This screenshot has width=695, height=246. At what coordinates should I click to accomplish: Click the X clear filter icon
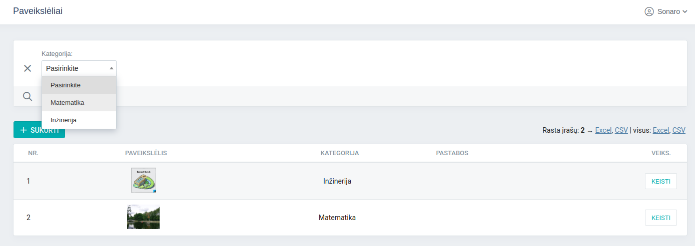(x=28, y=68)
